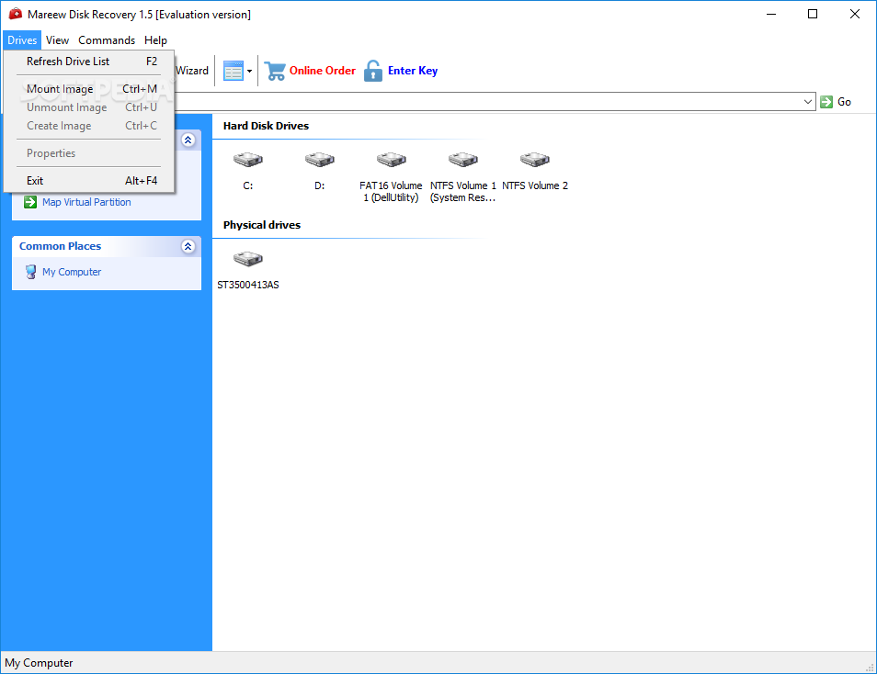Viewport: 877px width, 674px height.
Task: Click the Common Places header text
Action: (61, 246)
